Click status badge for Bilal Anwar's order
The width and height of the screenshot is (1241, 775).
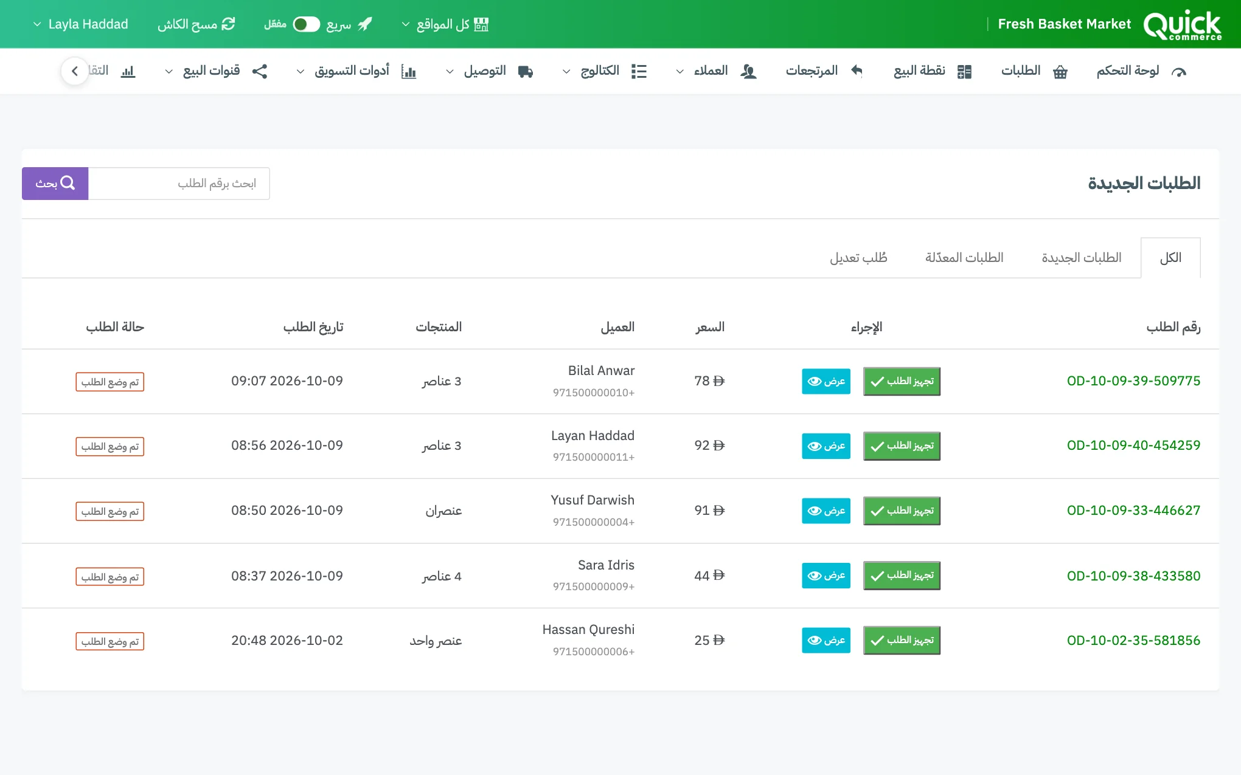pos(110,382)
